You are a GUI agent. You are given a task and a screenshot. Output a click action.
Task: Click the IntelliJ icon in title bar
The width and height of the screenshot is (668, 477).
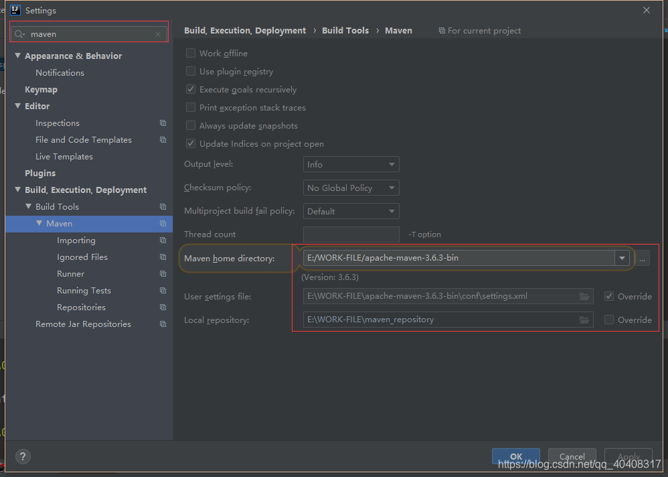[x=15, y=10]
